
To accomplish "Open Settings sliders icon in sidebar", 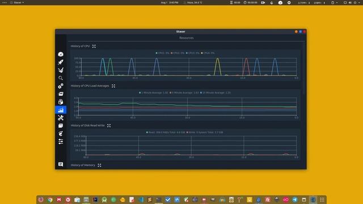I will [61, 141].
